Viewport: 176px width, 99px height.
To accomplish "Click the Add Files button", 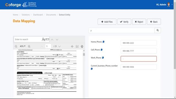I will click(x=107, y=22).
